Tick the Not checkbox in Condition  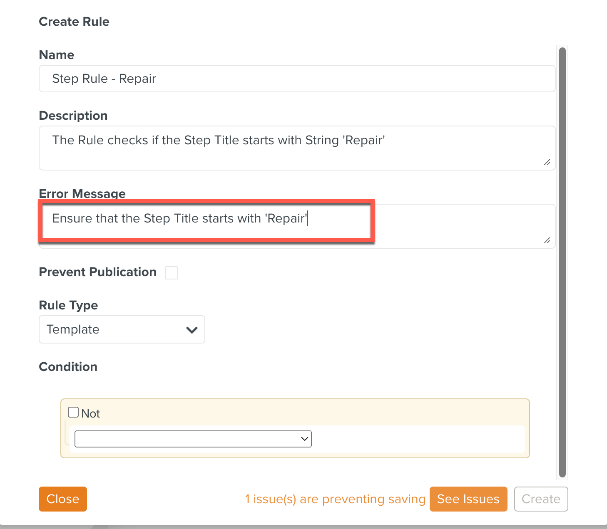(x=73, y=412)
